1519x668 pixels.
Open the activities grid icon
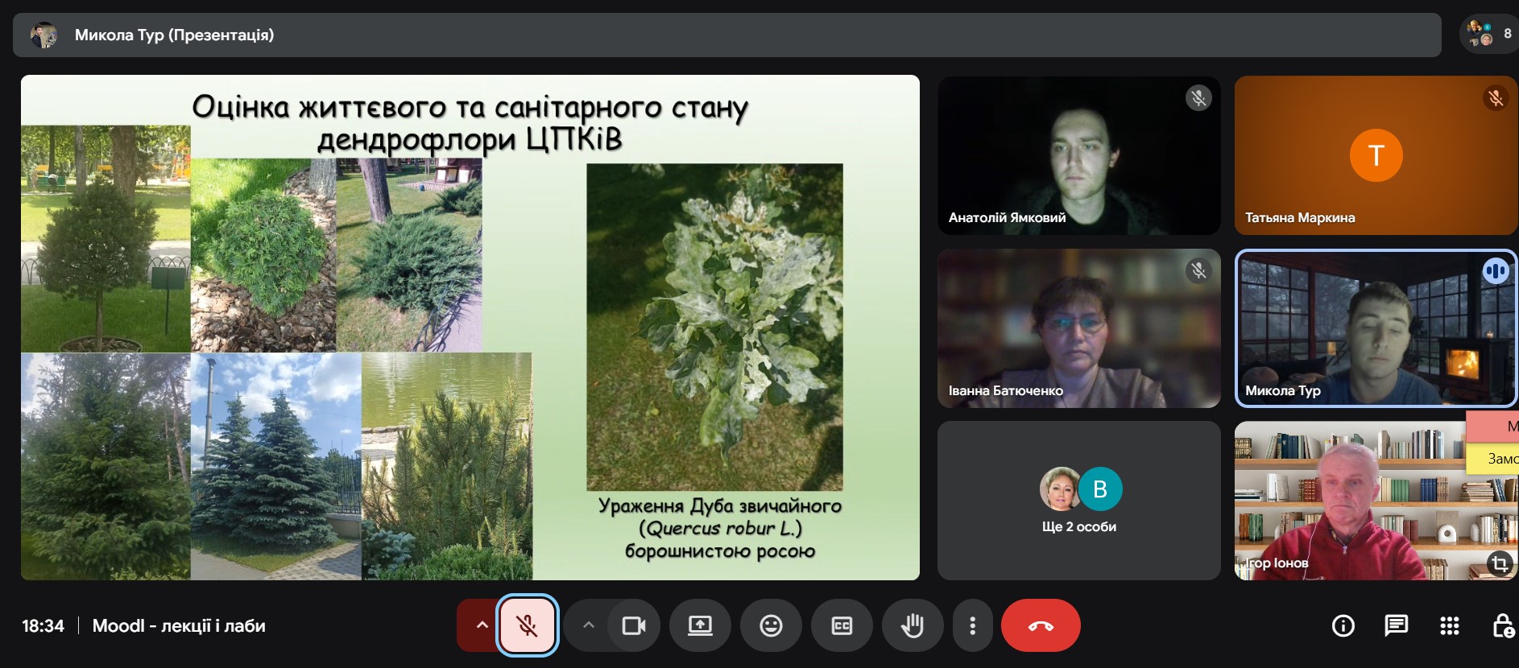[x=1449, y=625]
